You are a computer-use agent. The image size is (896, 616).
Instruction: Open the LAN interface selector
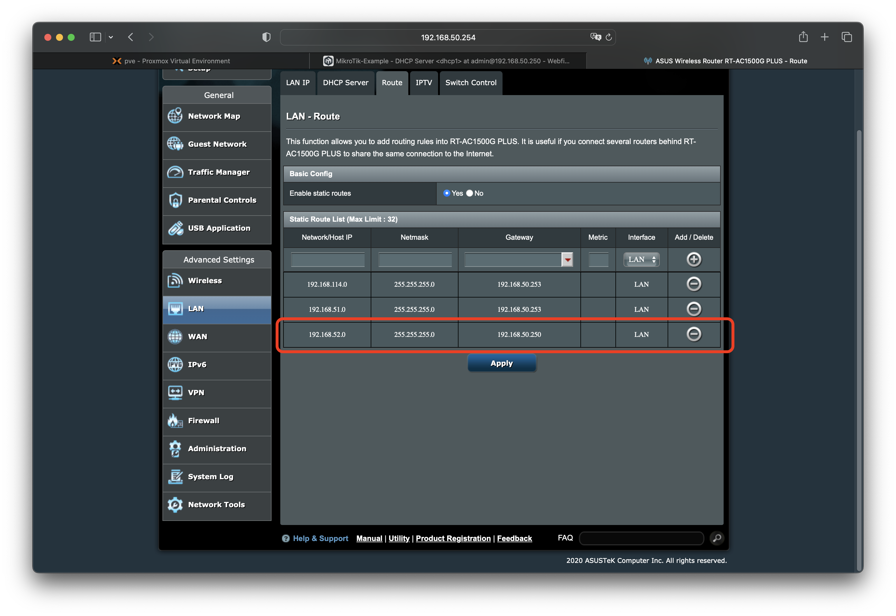(x=641, y=260)
